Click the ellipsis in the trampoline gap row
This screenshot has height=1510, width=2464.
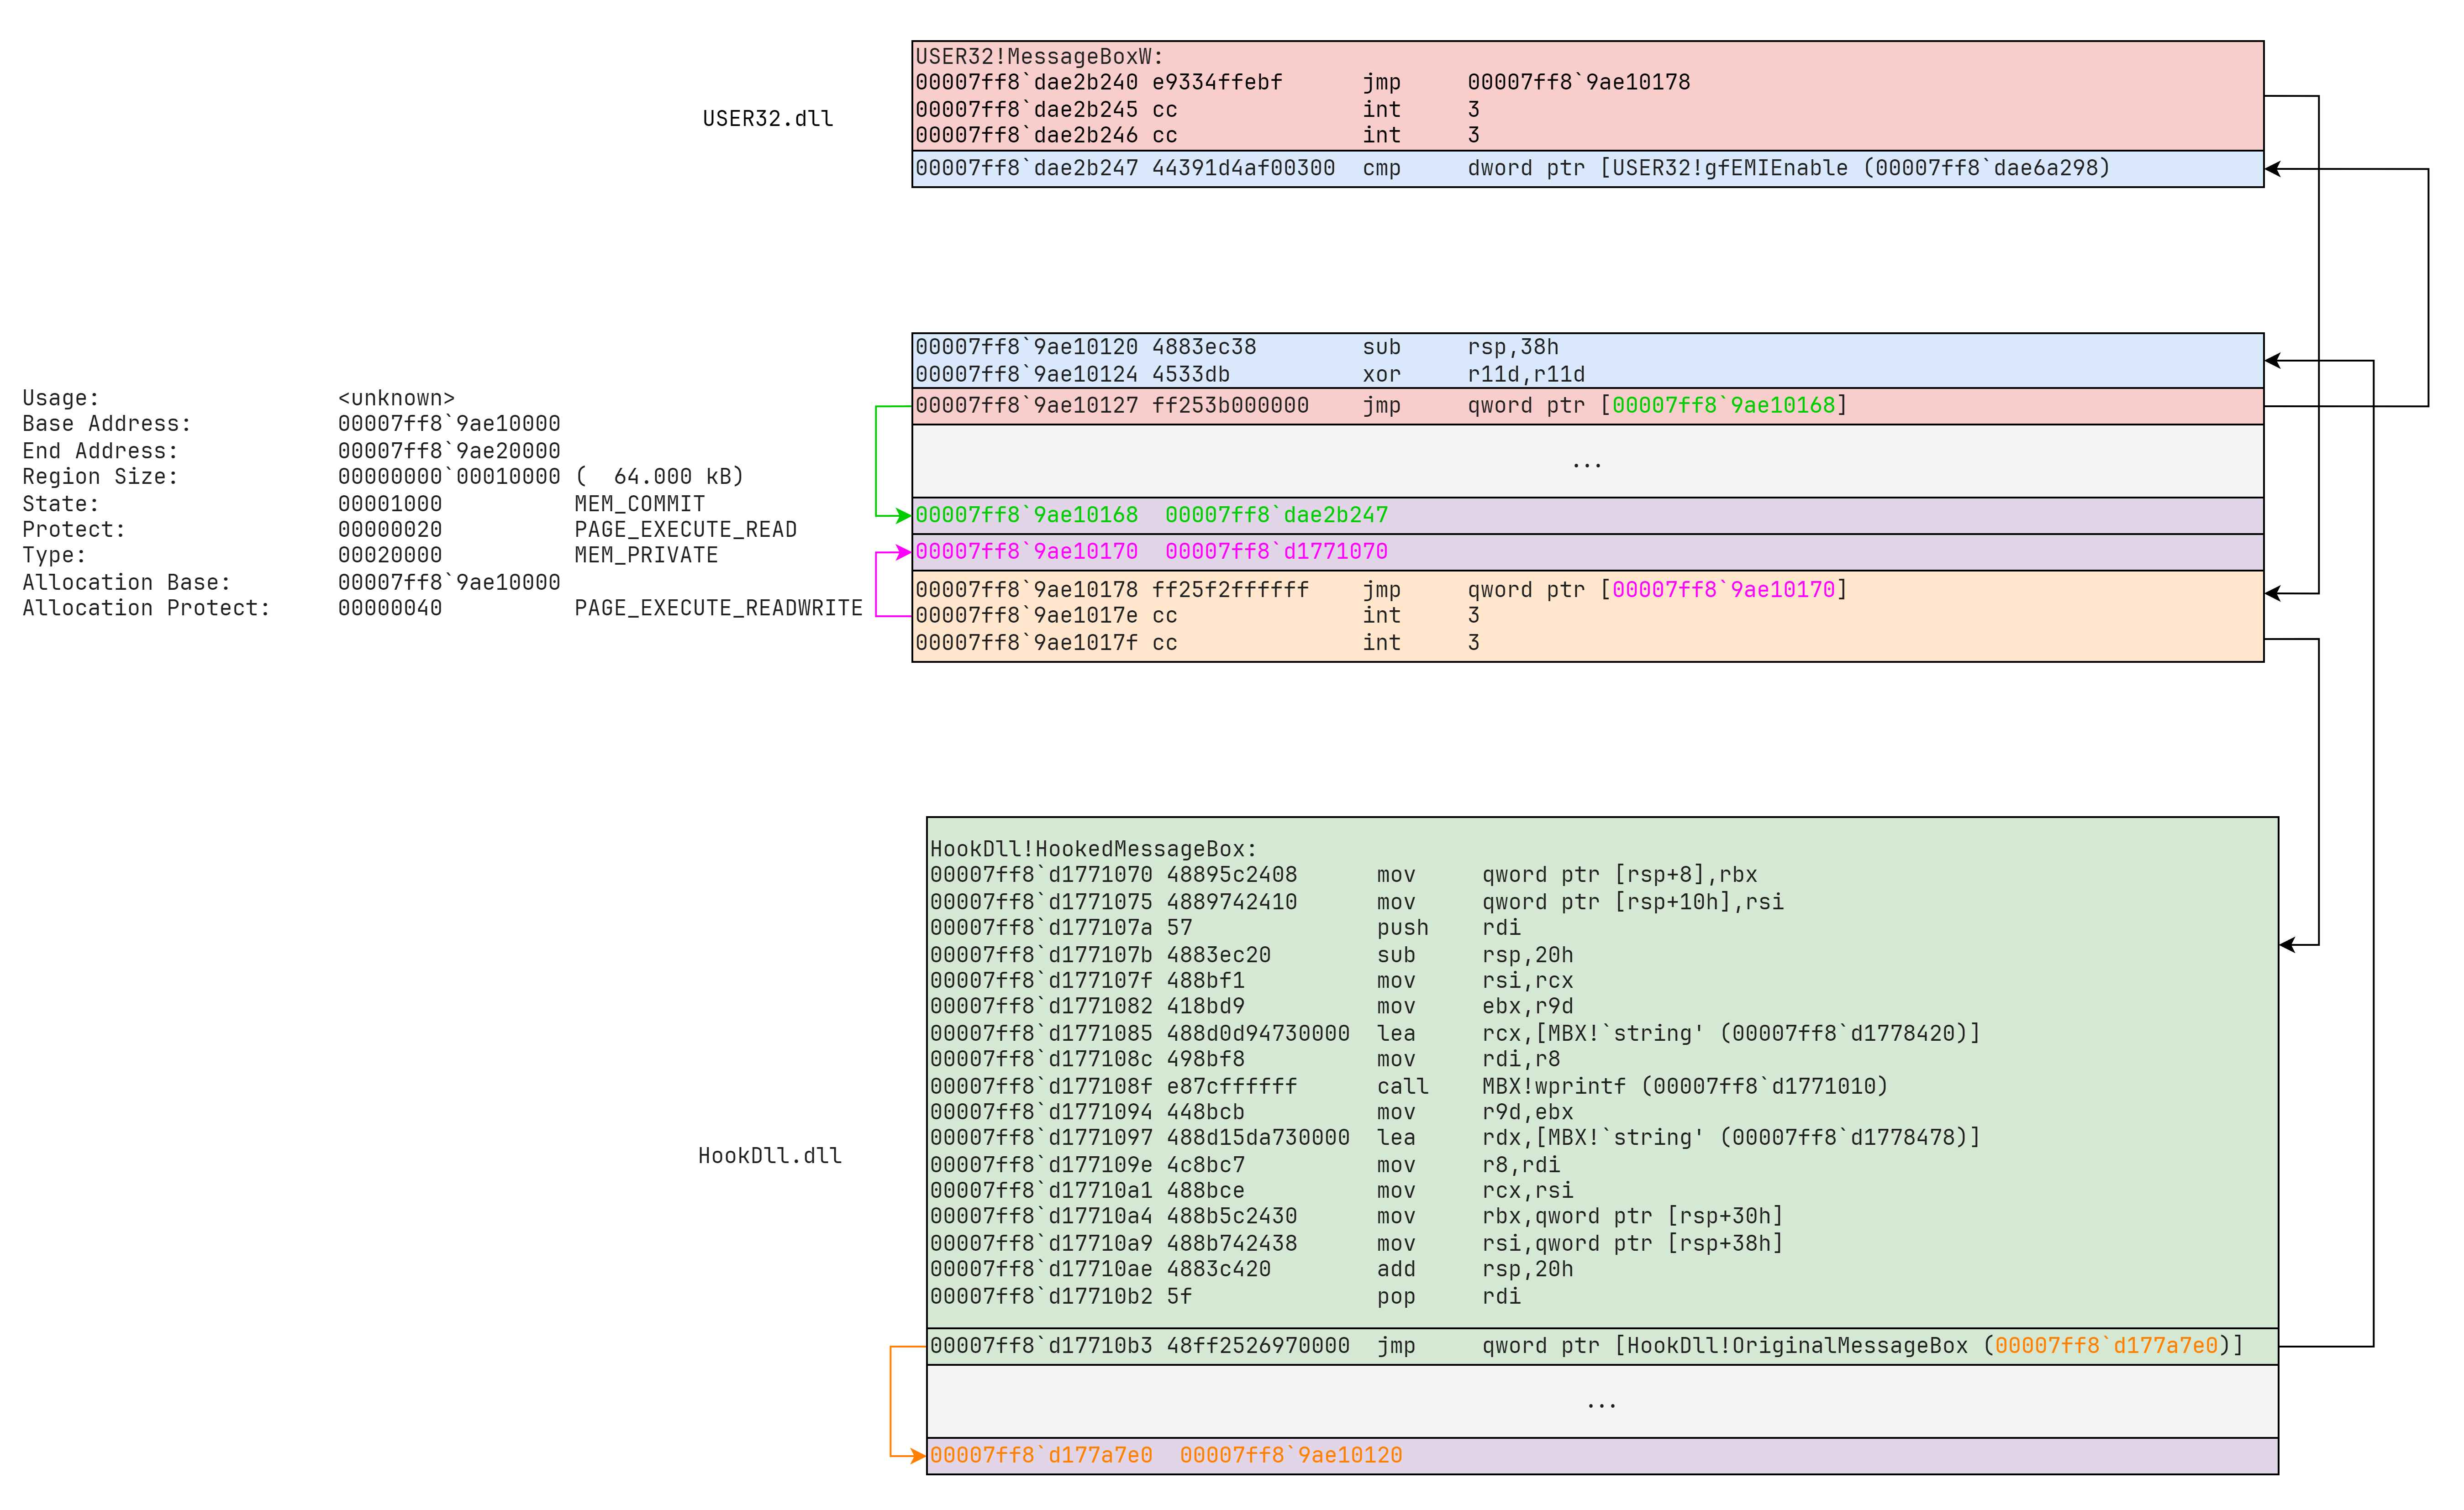pos(1586,463)
